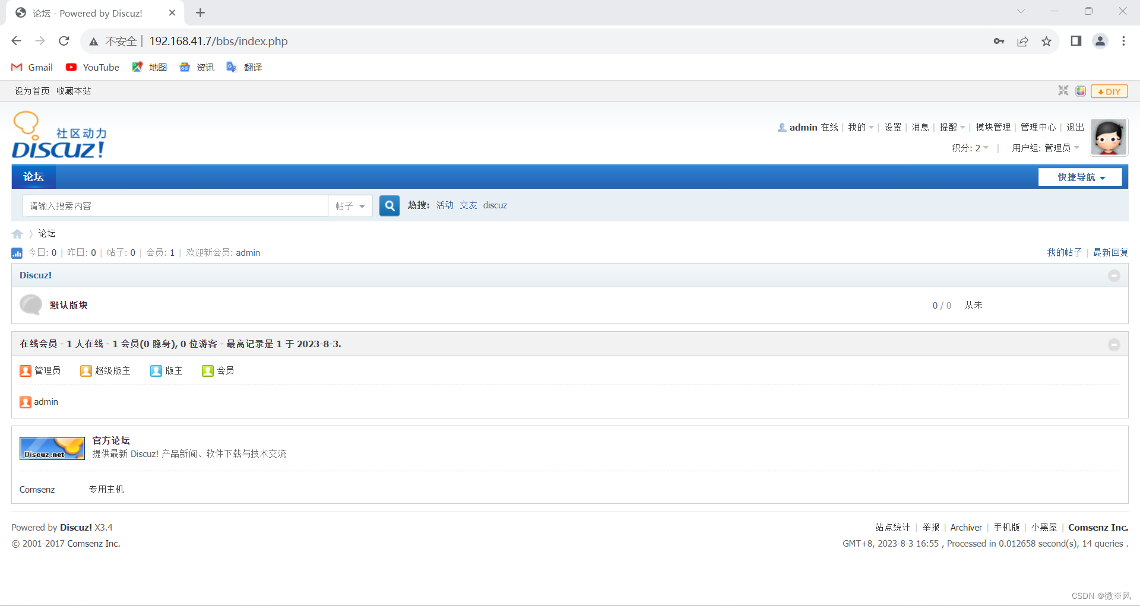Click 设为首页 link
The height and width of the screenshot is (606, 1140).
[32, 91]
